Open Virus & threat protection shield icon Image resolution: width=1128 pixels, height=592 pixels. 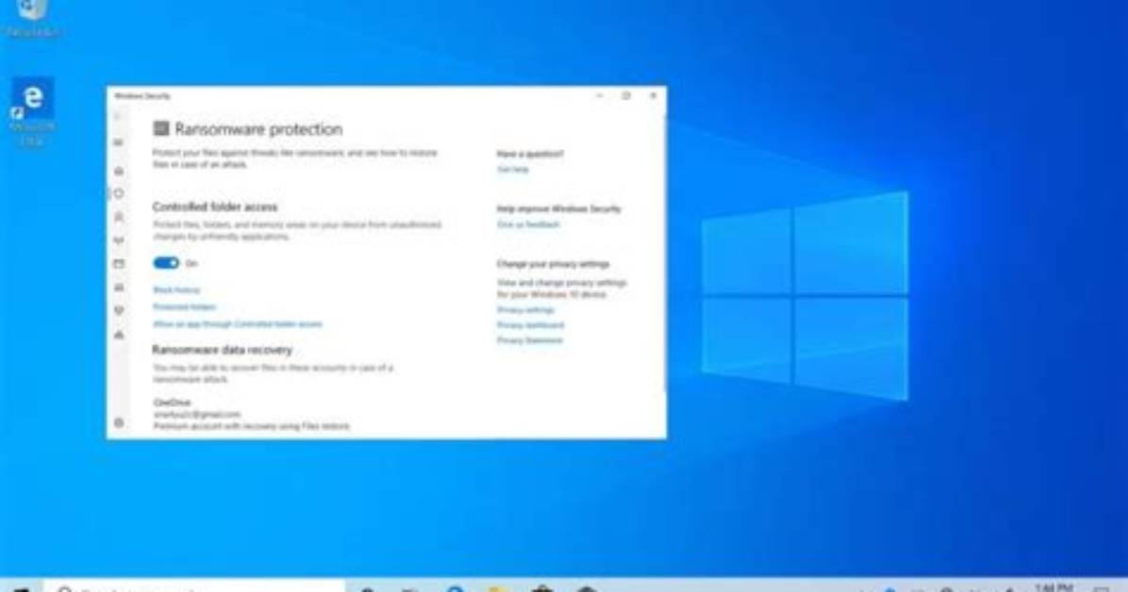pos(119,193)
